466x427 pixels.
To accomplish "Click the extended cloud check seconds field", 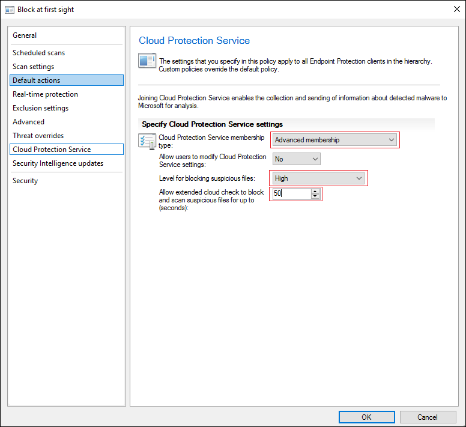I will tap(291, 193).
